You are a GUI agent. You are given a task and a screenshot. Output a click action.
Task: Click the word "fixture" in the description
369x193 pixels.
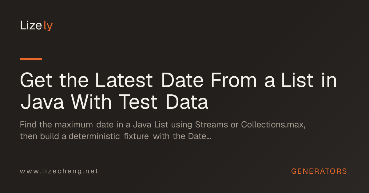pyautogui.click(x=137, y=136)
